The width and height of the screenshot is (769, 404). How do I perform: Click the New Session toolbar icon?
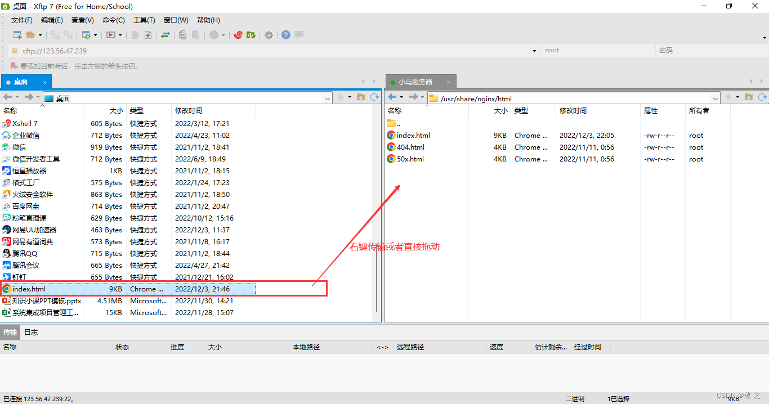pyautogui.click(x=17, y=35)
